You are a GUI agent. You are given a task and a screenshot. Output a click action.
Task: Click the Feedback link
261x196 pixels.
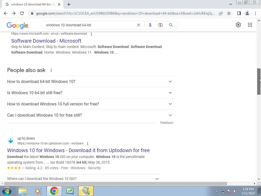tap(167, 123)
